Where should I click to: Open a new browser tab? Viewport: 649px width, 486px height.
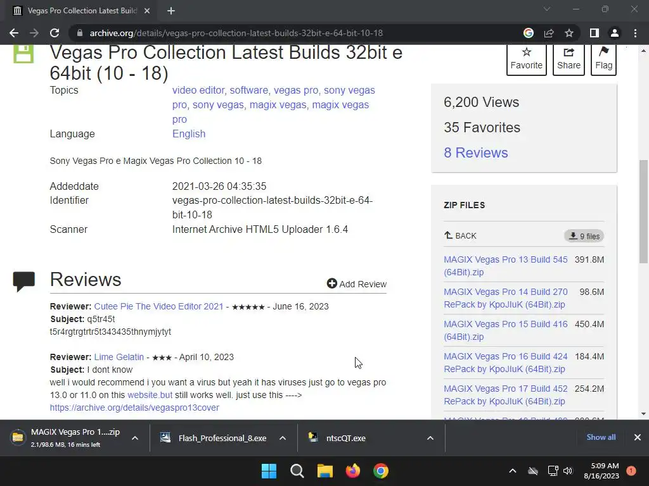pyautogui.click(x=171, y=11)
